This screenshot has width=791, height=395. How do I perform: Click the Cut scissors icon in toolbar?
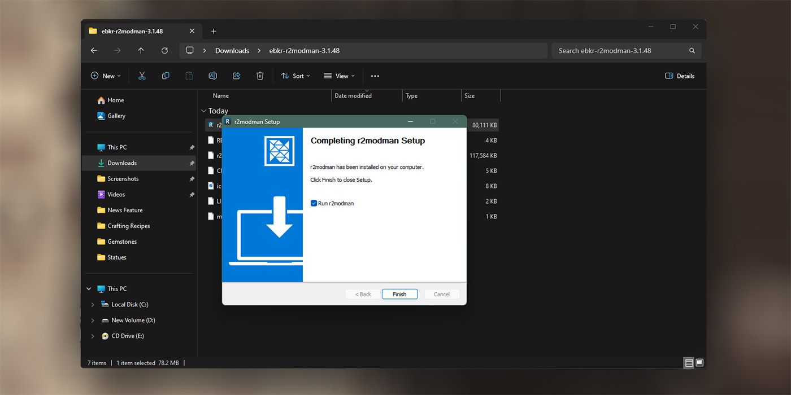coord(142,76)
